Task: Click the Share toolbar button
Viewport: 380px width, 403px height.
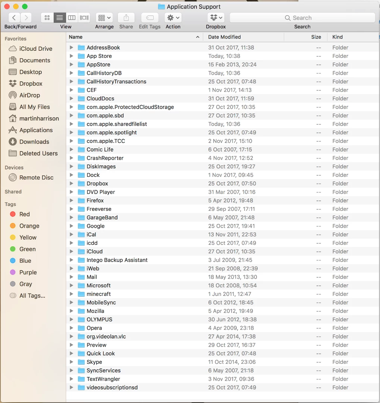Action: pos(126,18)
